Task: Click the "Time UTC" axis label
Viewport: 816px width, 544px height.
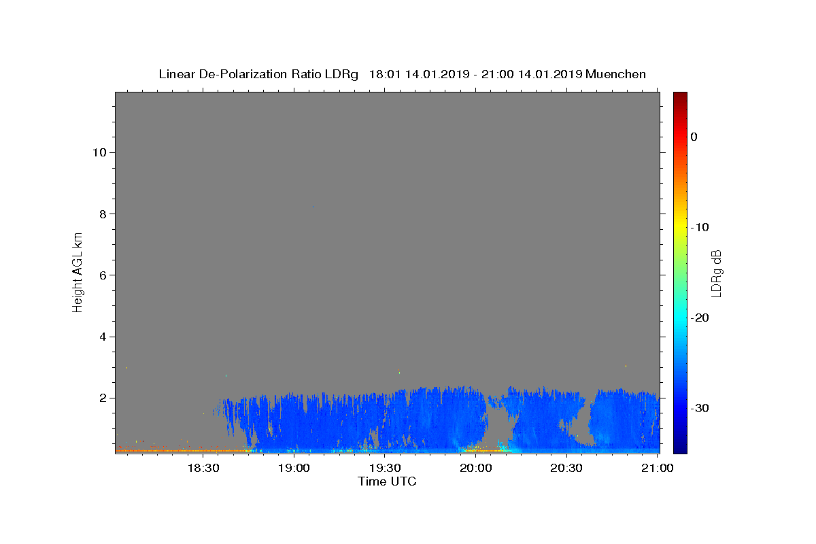Action: click(387, 481)
